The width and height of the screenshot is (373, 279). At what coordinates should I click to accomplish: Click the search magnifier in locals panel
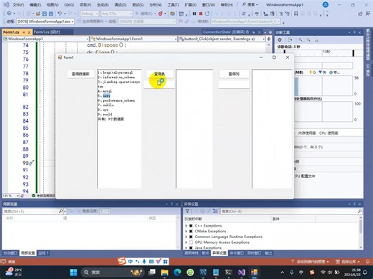coord(61,212)
